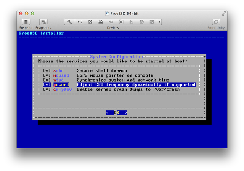Zoom the FreeBSD 64-bit window
Viewport: 244px width, 171px height.
(32, 14)
